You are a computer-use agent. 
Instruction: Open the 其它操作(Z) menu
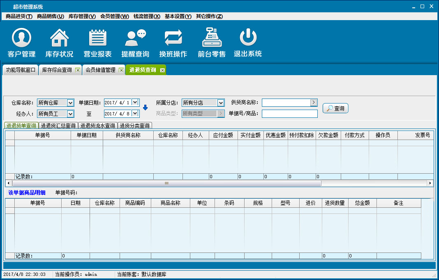(209, 16)
